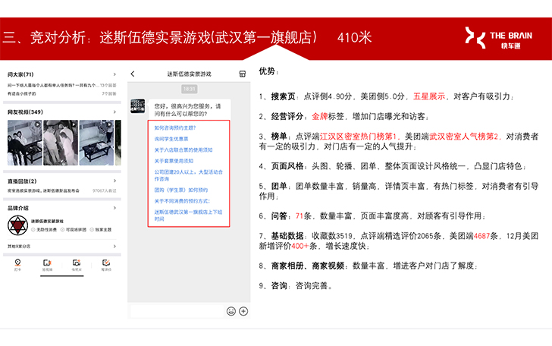Click the red text 武汉密室人气榜第2
This screenshot has width=552, height=346.
[463, 137]
